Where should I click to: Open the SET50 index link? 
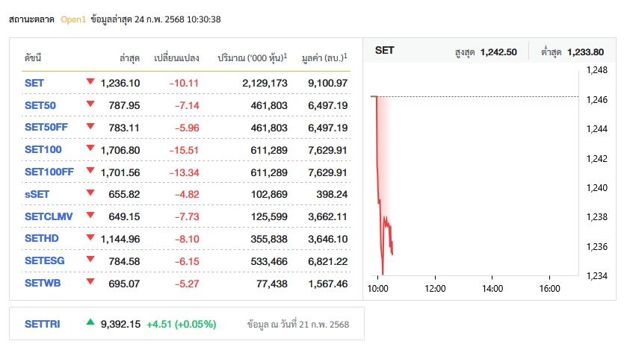coord(40,105)
